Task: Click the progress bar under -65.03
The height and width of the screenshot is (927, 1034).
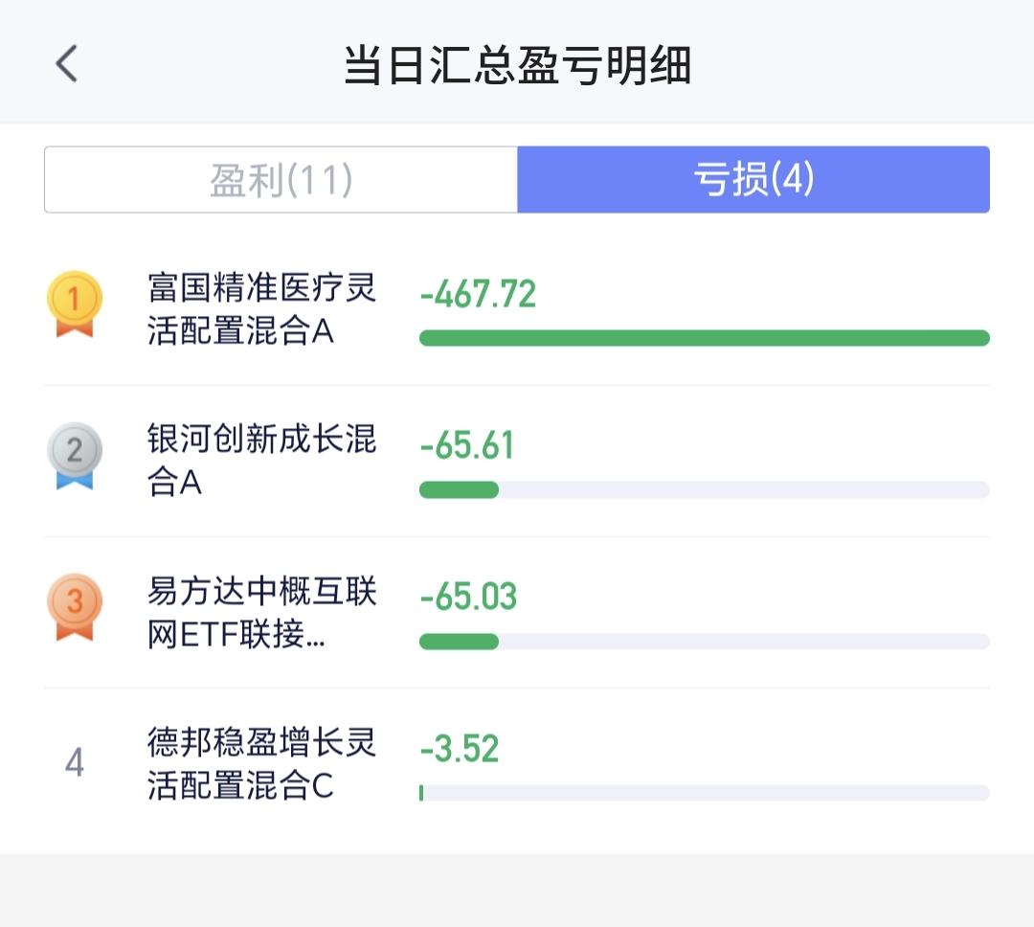Action: 704,641
